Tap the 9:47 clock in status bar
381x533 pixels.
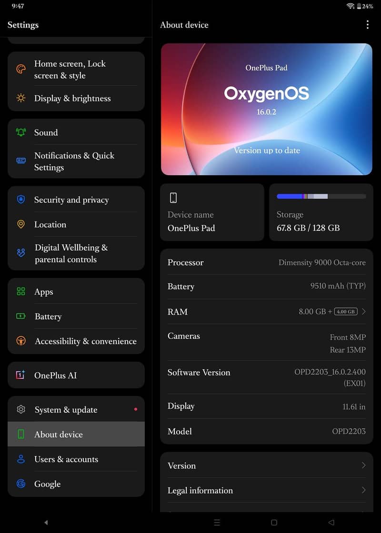point(18,6)
